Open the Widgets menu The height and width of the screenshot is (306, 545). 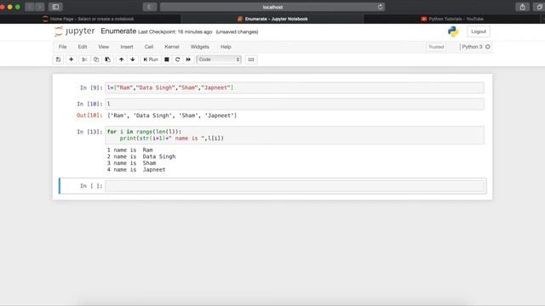pos(200,47)
